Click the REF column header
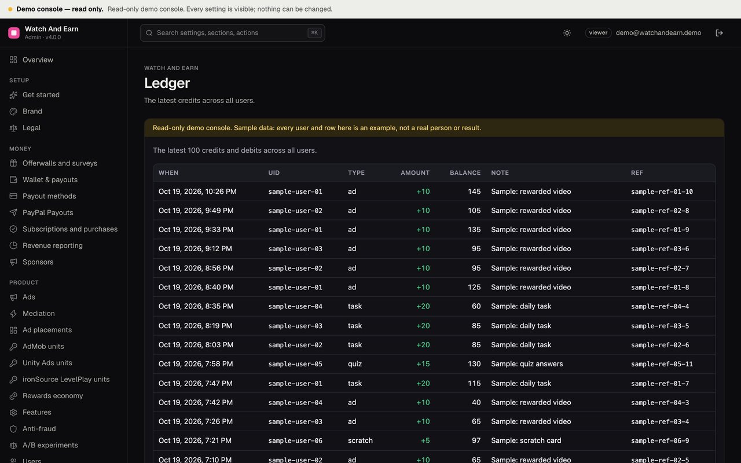Screen dimensions: 741x463 (x=637, y=173)
